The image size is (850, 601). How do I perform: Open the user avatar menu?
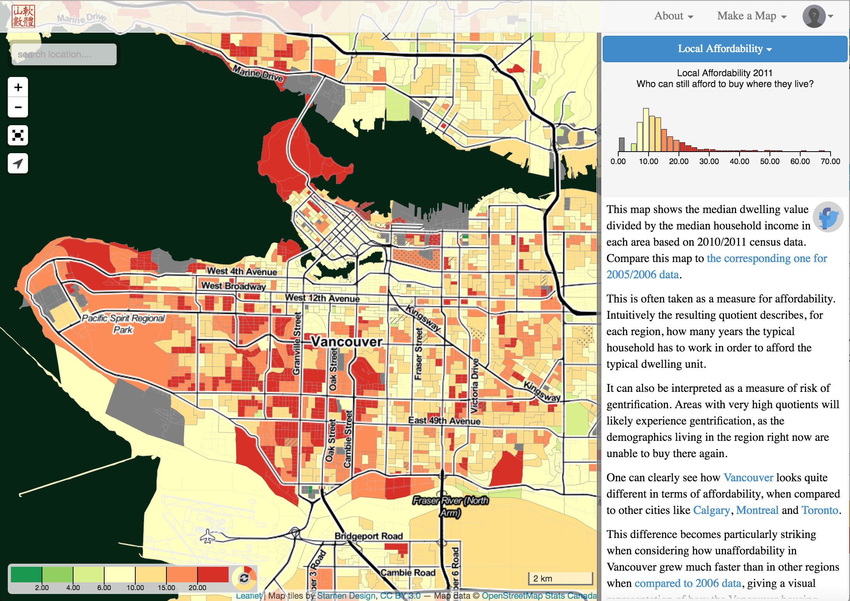coord(818,16)
